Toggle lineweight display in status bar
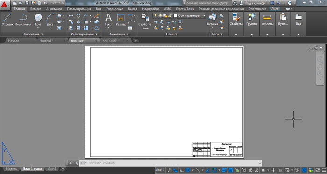This screenshot has width=327, height=174. coord(224,170)
